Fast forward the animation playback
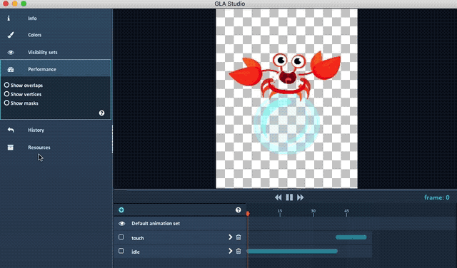 coord(300,197)
